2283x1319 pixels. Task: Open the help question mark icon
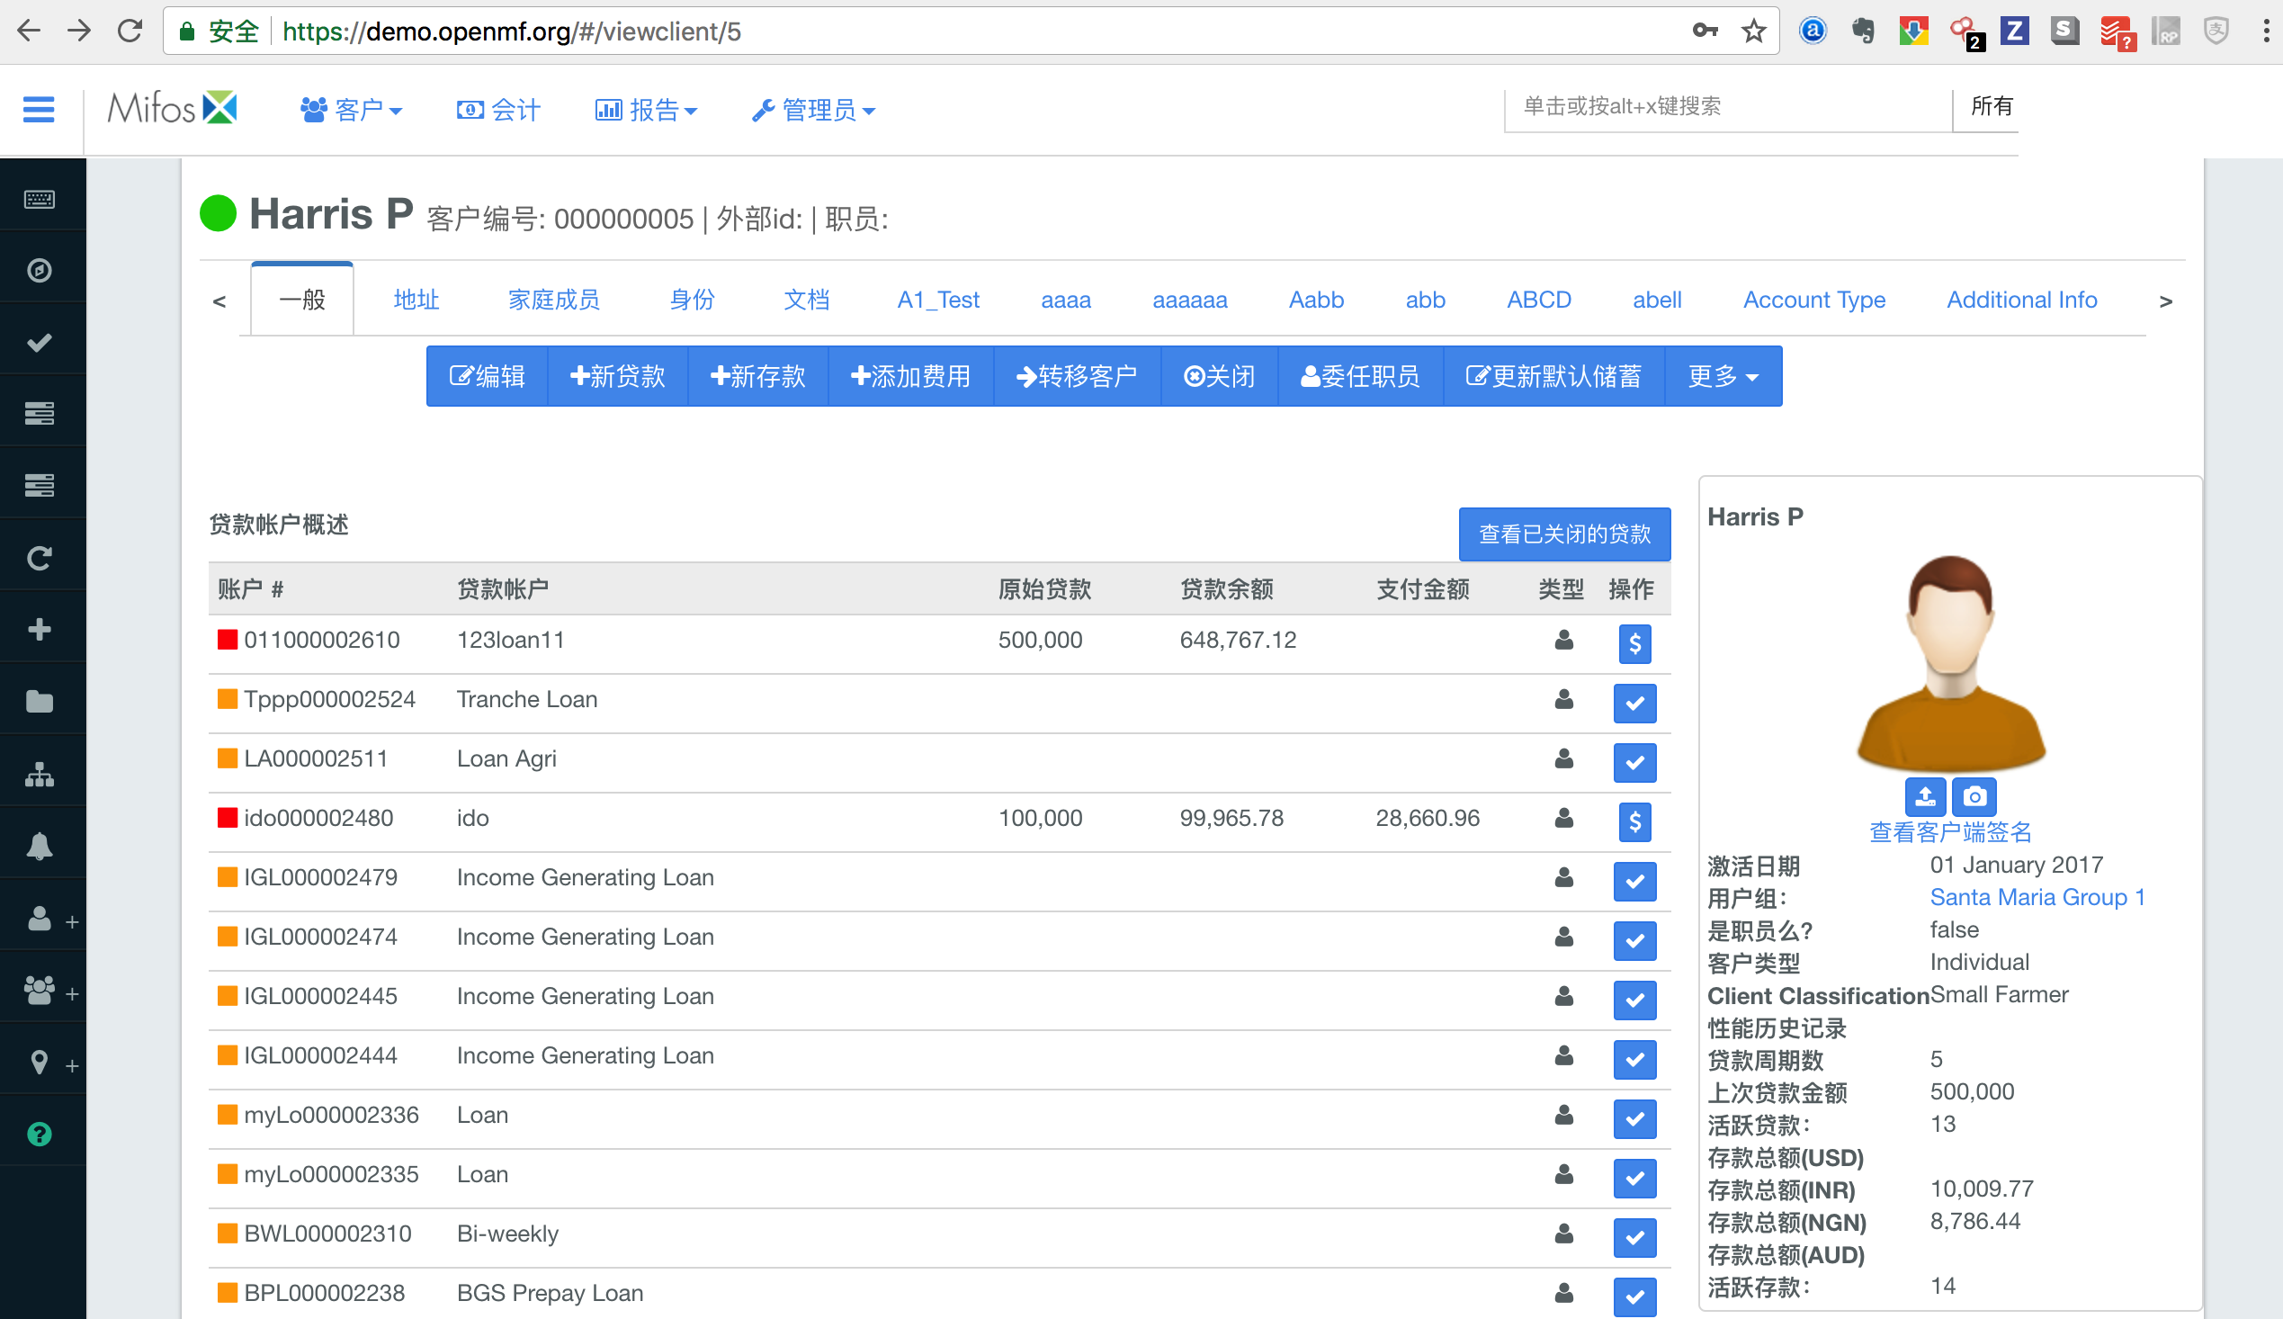[40, 1135]
